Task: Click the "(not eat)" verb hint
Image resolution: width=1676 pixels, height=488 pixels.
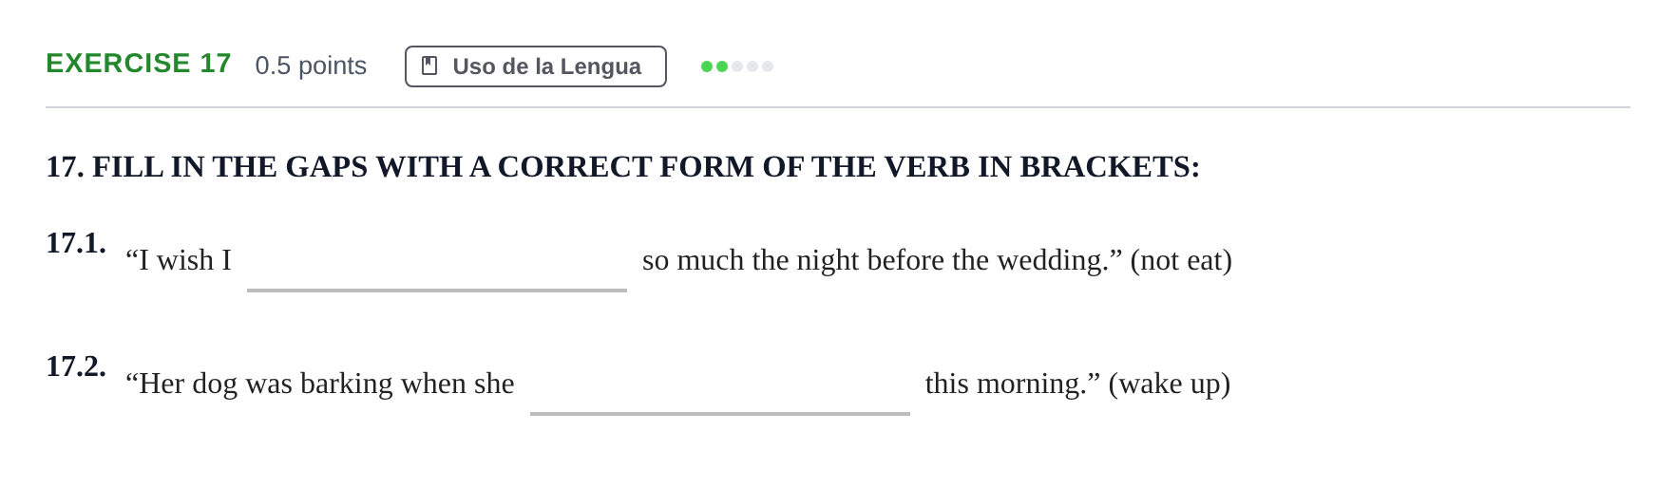Action: pyautogui.click(x=1181, y=260)
